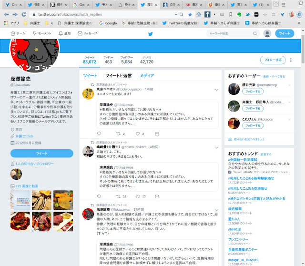Open the 1人の知り合いのフォロワー link
The height and width of the screenshot is (266, 305).
(x=34, y=164)
